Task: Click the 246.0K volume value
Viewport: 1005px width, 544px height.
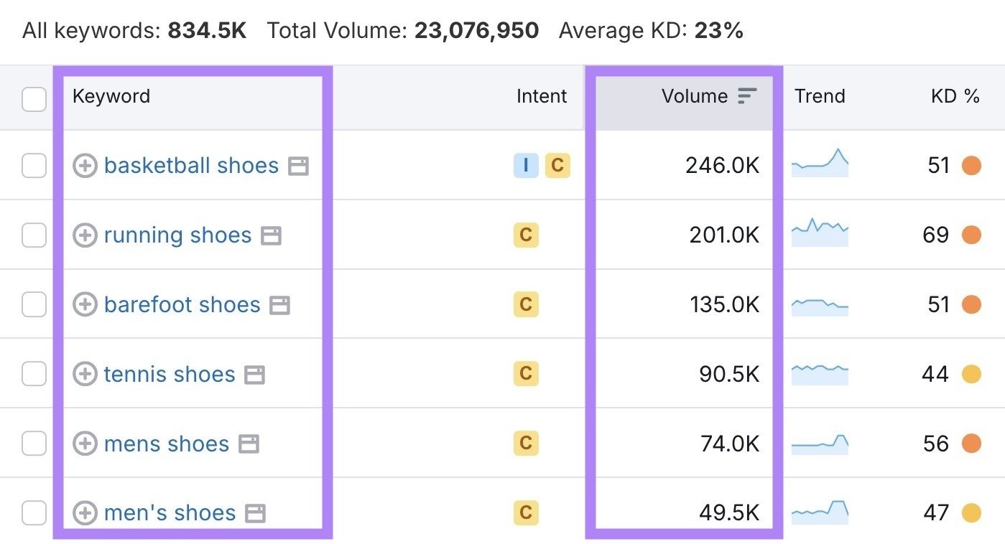Action: pyautogui.click(x=722, y=166)
